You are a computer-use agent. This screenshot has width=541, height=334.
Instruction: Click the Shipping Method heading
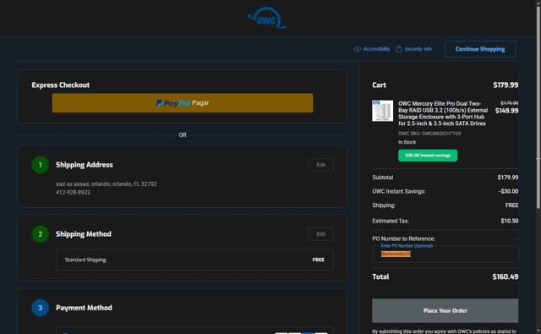[84, 234]
